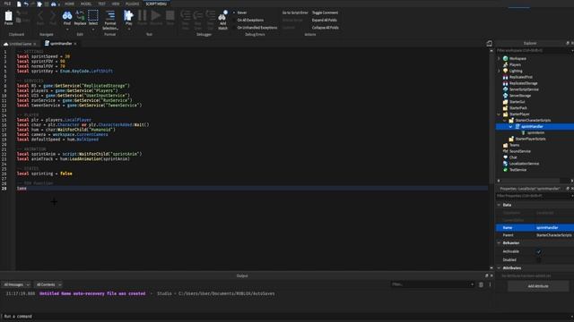Click the Play button in ribbon
Image resolution: width=574 pixels, height=322 pixels.
(x=128, y=15)
